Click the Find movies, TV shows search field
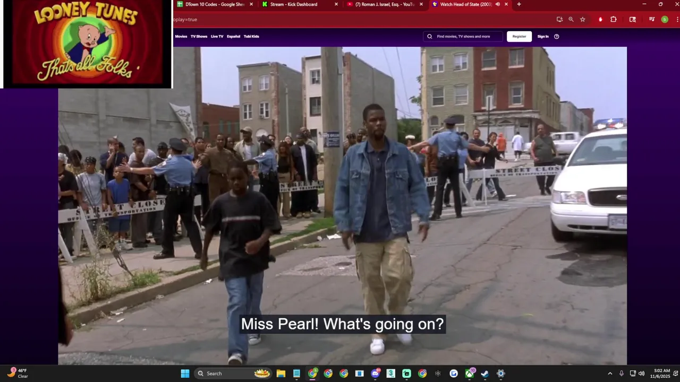Screen dimensions: 680x382 (x=463, y=37)
